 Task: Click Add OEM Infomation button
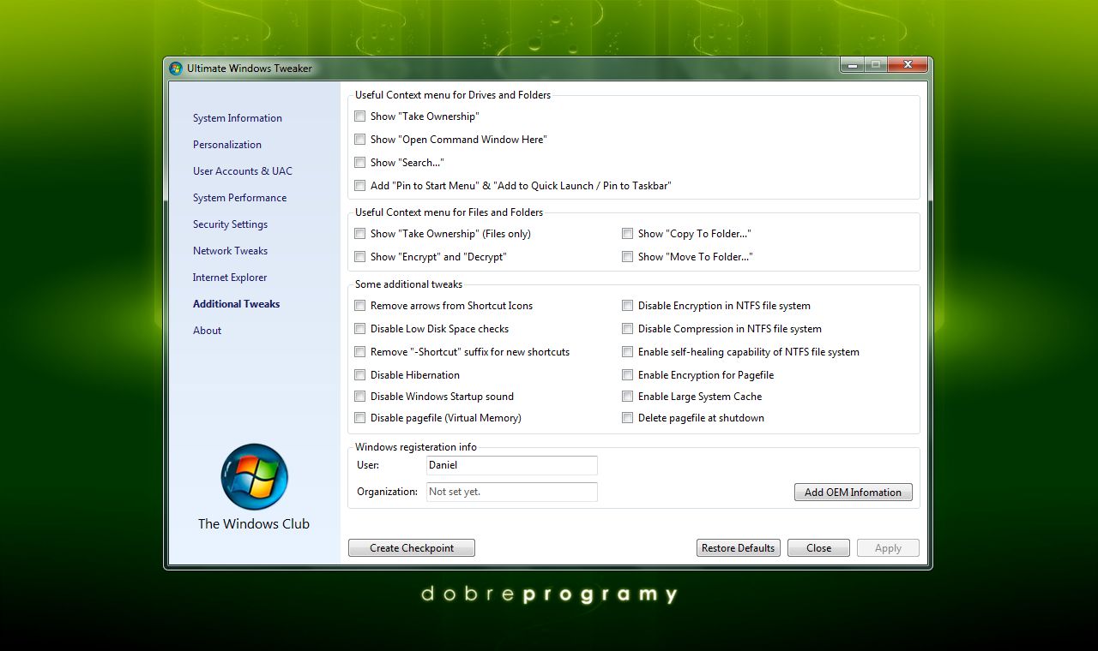click(853, 493)
